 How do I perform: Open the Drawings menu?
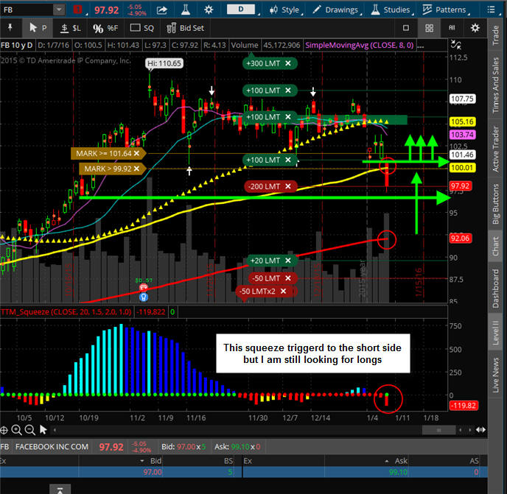point(335,10)
